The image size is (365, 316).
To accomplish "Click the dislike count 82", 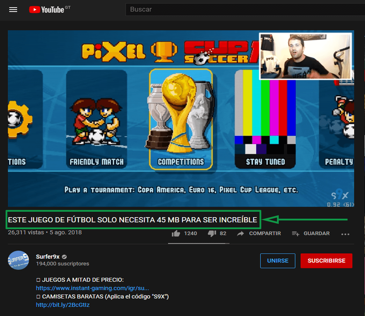I will tap(223, 233).
